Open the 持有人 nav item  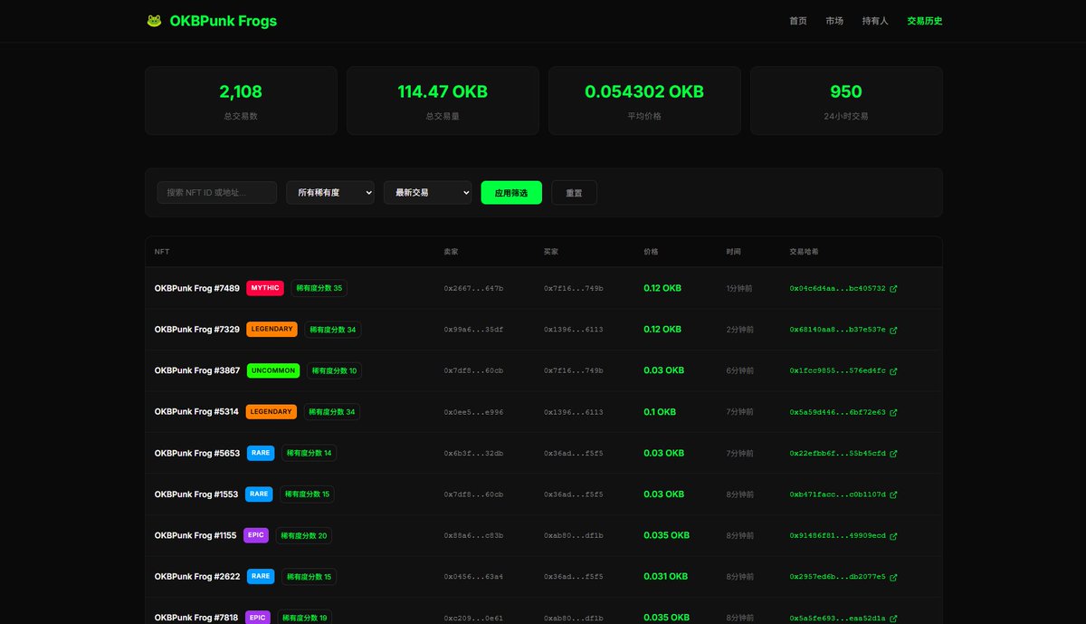coord(875,21)
